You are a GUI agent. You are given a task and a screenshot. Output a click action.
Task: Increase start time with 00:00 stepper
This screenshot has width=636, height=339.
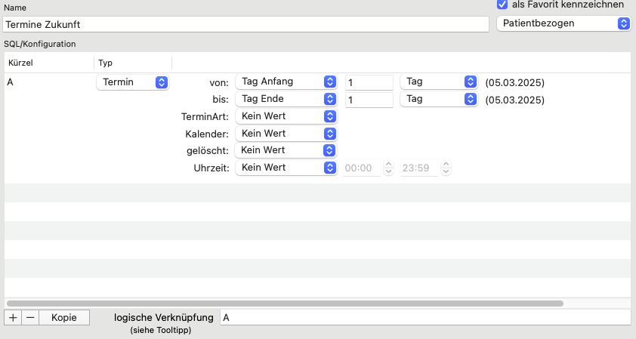click(388, 165)
